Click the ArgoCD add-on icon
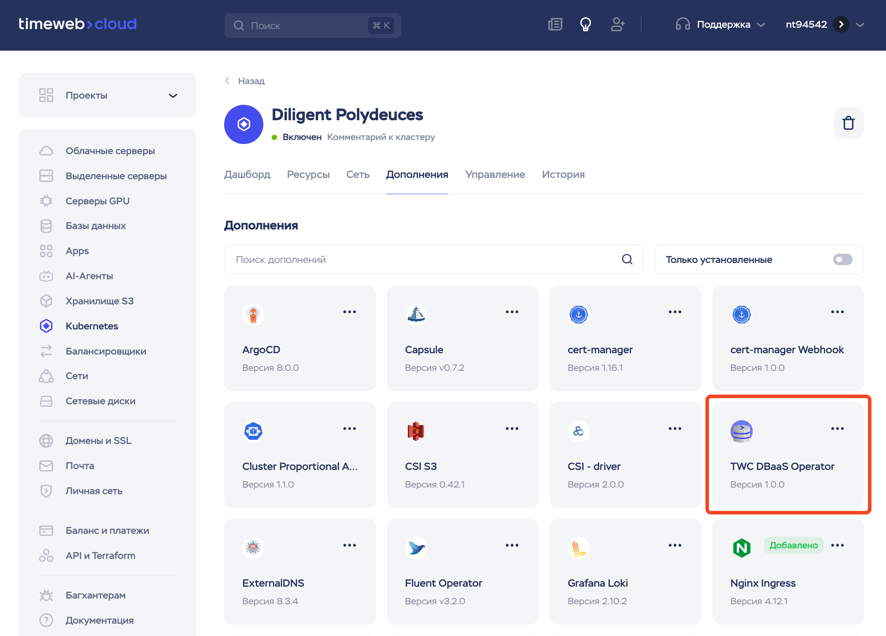This screenshot has height=636, width=886. 253,314
